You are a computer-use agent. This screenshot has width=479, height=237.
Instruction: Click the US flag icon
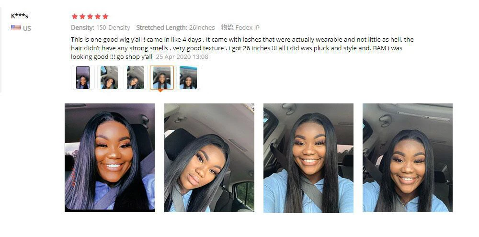coord(16,28)
